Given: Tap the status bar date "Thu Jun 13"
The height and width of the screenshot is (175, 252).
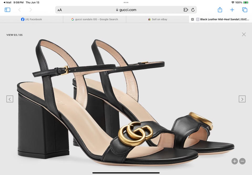Looking at the screenshot, I should (33, 2).
